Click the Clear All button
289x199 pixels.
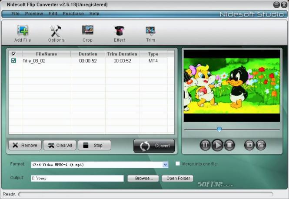(60, 145)
